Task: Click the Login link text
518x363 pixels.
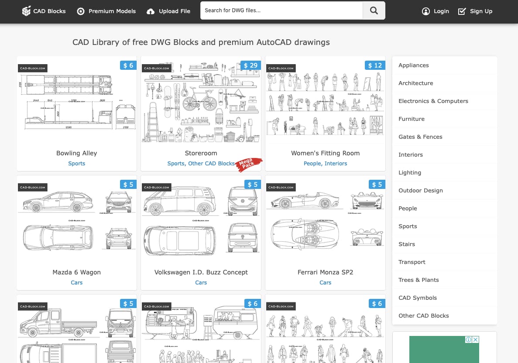Action: pos(441,11)
